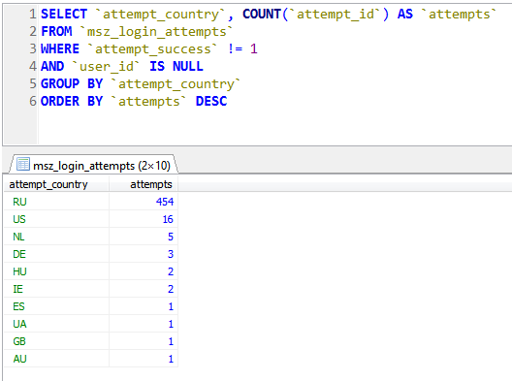Screen dimensions: 512x381
Task: Open the msz_login_attempts result tab
Action: click(94, 164)
